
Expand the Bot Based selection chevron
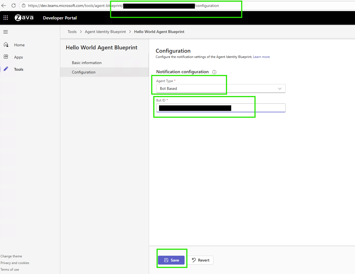click(x=280, y=88)
